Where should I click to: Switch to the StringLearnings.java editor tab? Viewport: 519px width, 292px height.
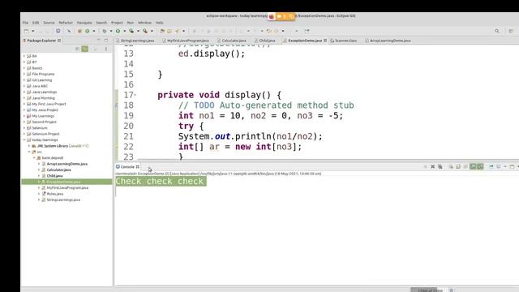point(135,41)
